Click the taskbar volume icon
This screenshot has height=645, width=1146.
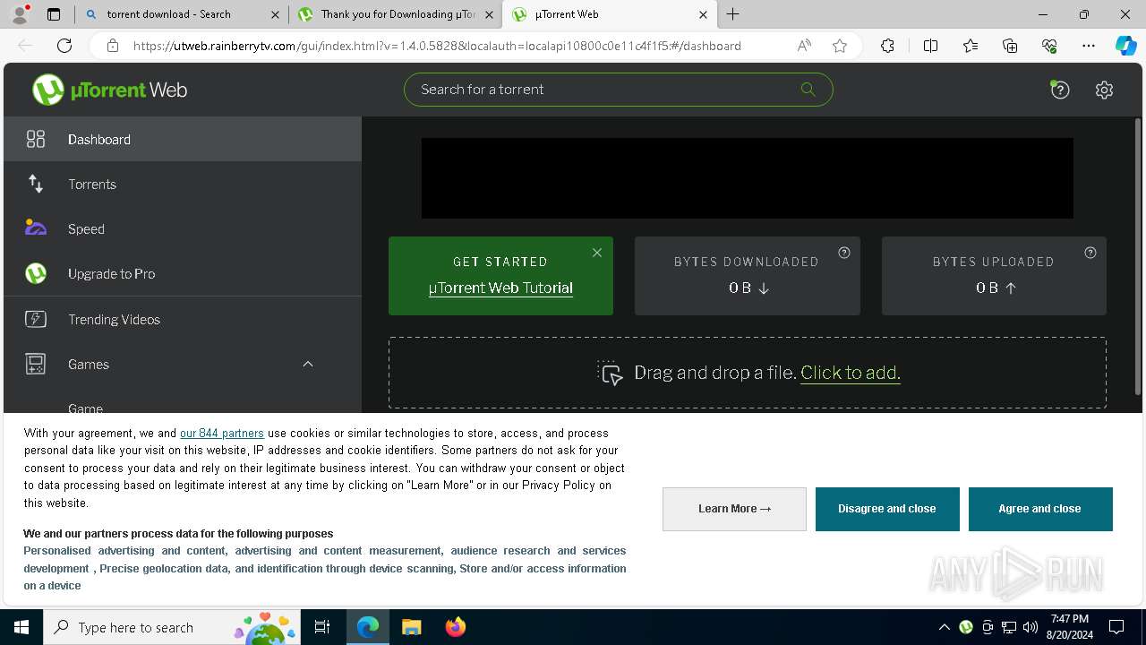point(1031,627)
